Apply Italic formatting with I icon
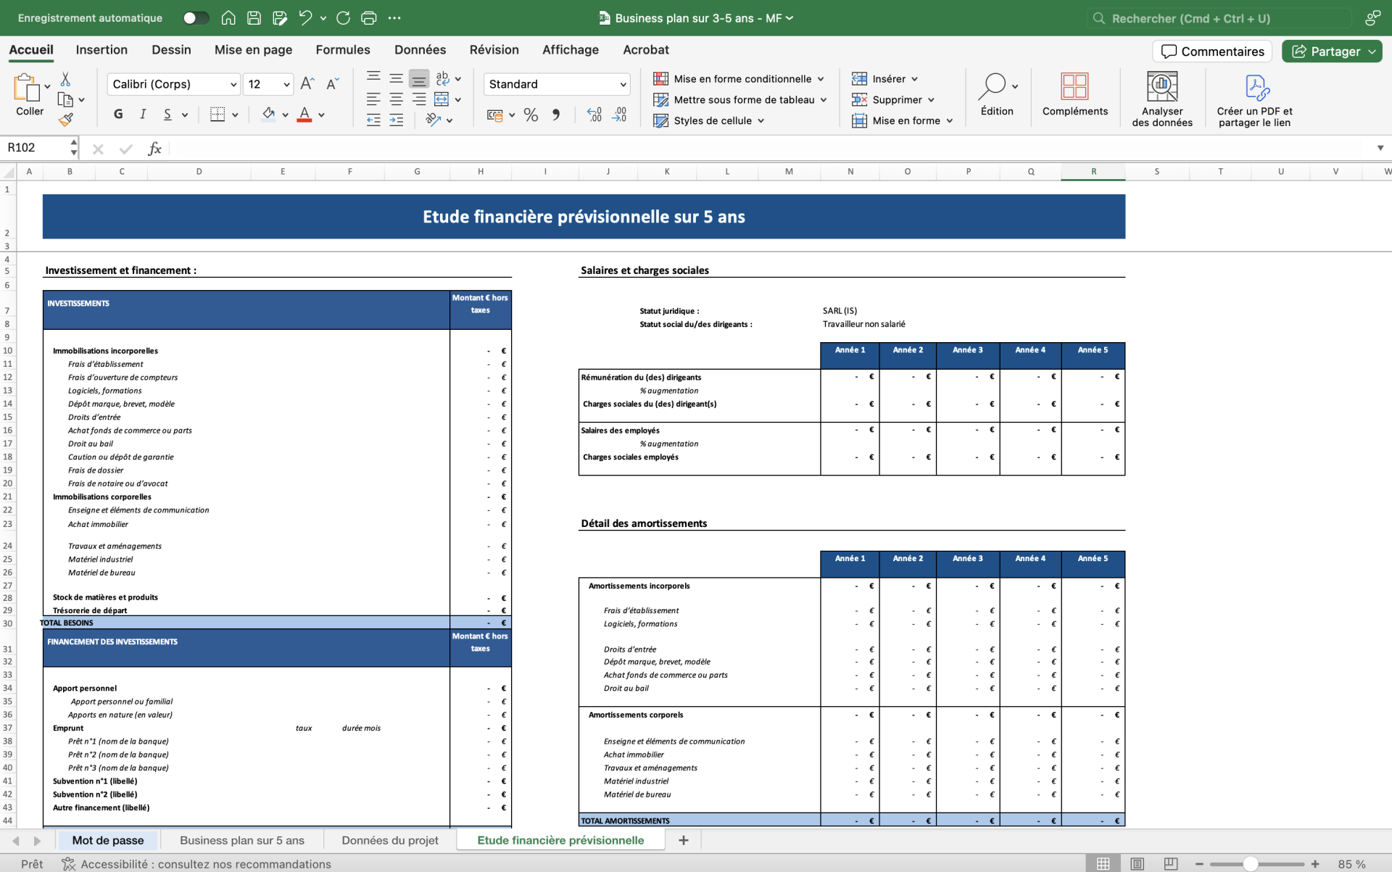Viewport: 1392px width, 872px height. point(143,114)
